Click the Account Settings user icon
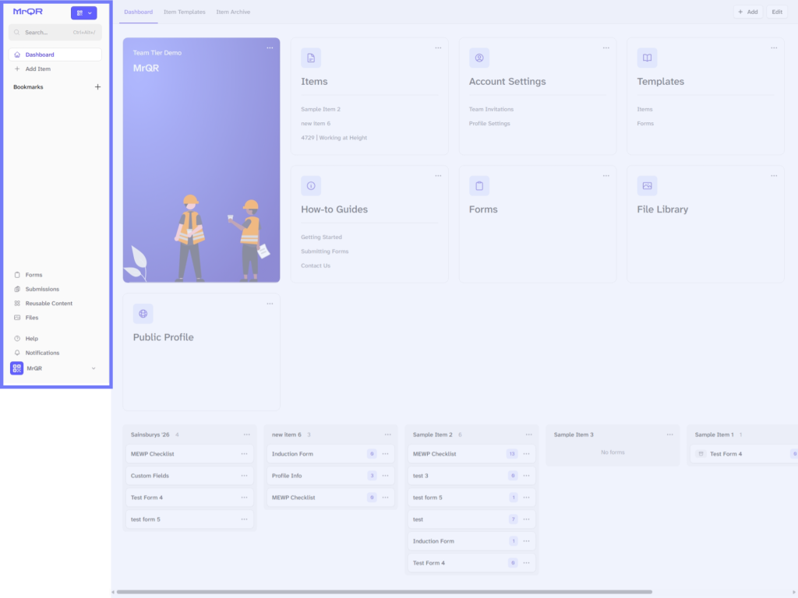 pos(479,58)
